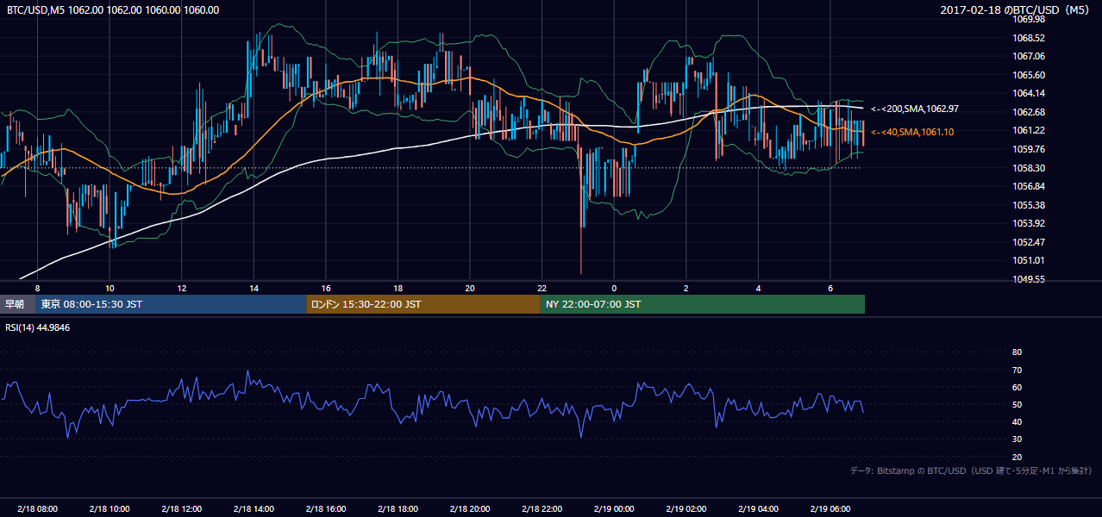Click the 1064.14 price axis label

pyautogui.click(x=1030, y=93)
